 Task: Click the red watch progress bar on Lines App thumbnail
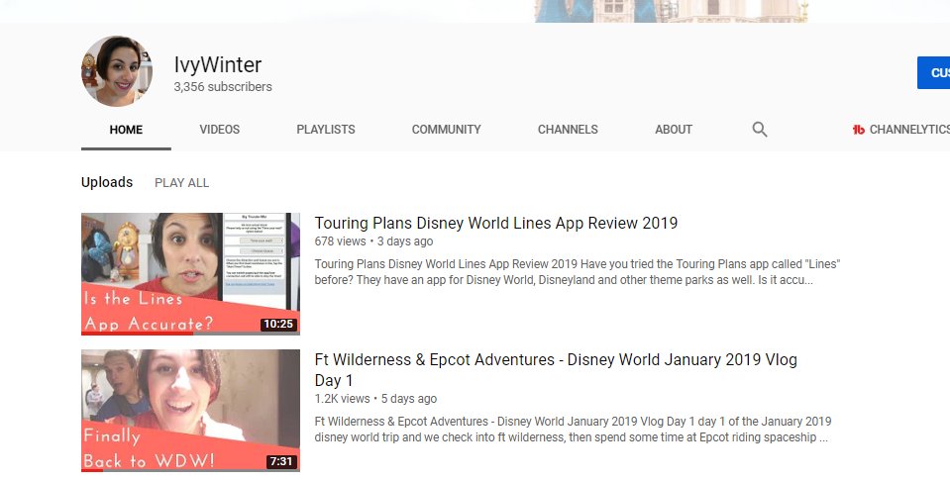click(137, 334)
